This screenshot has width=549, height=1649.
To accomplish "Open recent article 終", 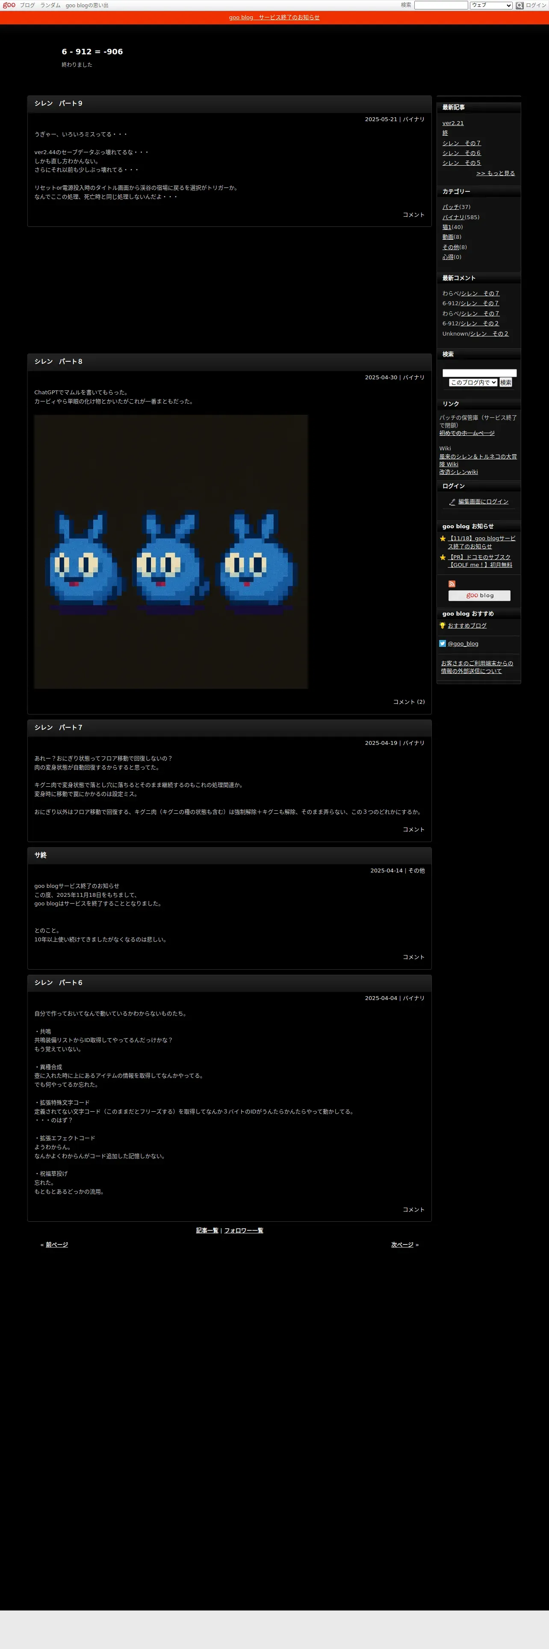I will (x=445, y=133).
